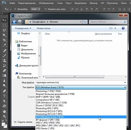Expand the Имя файла history dropdown

(125, 82)
